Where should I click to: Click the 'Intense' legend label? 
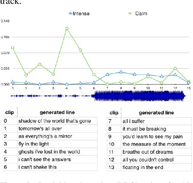pyautogui.click(x=81, y=14)
